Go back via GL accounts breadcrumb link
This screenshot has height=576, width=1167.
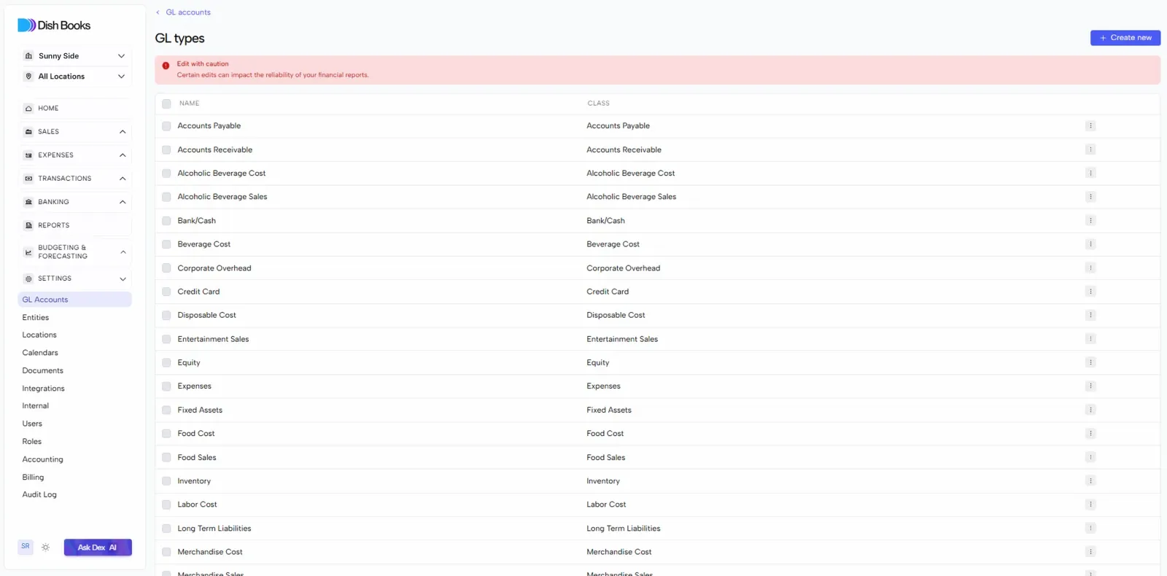tap(188, 12)
